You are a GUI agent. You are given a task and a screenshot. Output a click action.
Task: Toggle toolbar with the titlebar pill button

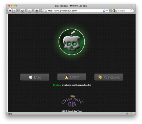click(x=133, y=6)
